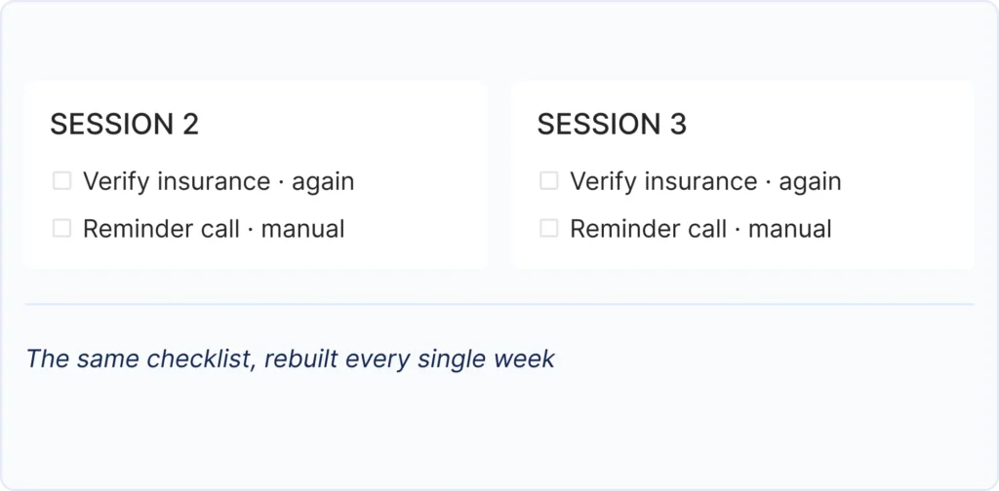Click the word 'again' in Session 2
This screenshot has width=999, height=491.
[323, 183]
